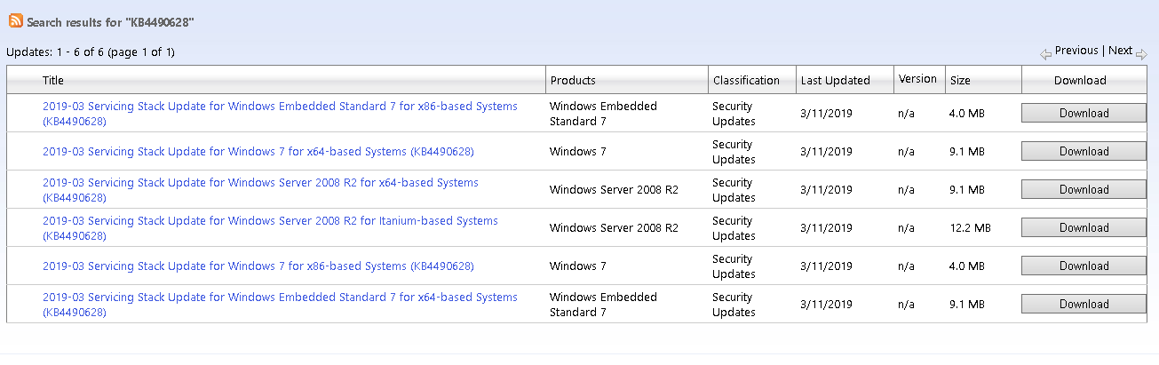Go to the Previous results page
1159x365 pixels.
click(x=1076, y=51)
